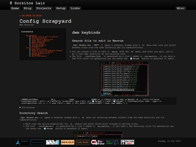Open the orange gothic-lettering badge
The image size is (196, 147).
tap(68, 142)
